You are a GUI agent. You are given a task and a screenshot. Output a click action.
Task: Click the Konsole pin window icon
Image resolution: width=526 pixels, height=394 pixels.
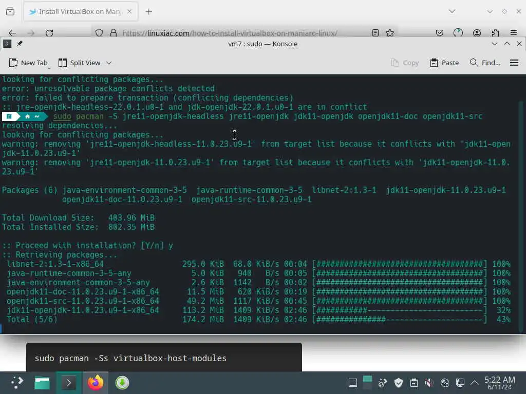pyautogui.click(x=20, y=44)
